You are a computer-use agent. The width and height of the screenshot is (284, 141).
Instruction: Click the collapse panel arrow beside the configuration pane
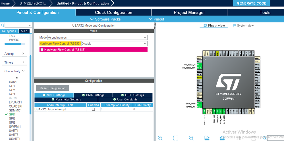(155, 24)
